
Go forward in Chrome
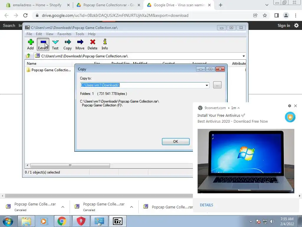16,15
